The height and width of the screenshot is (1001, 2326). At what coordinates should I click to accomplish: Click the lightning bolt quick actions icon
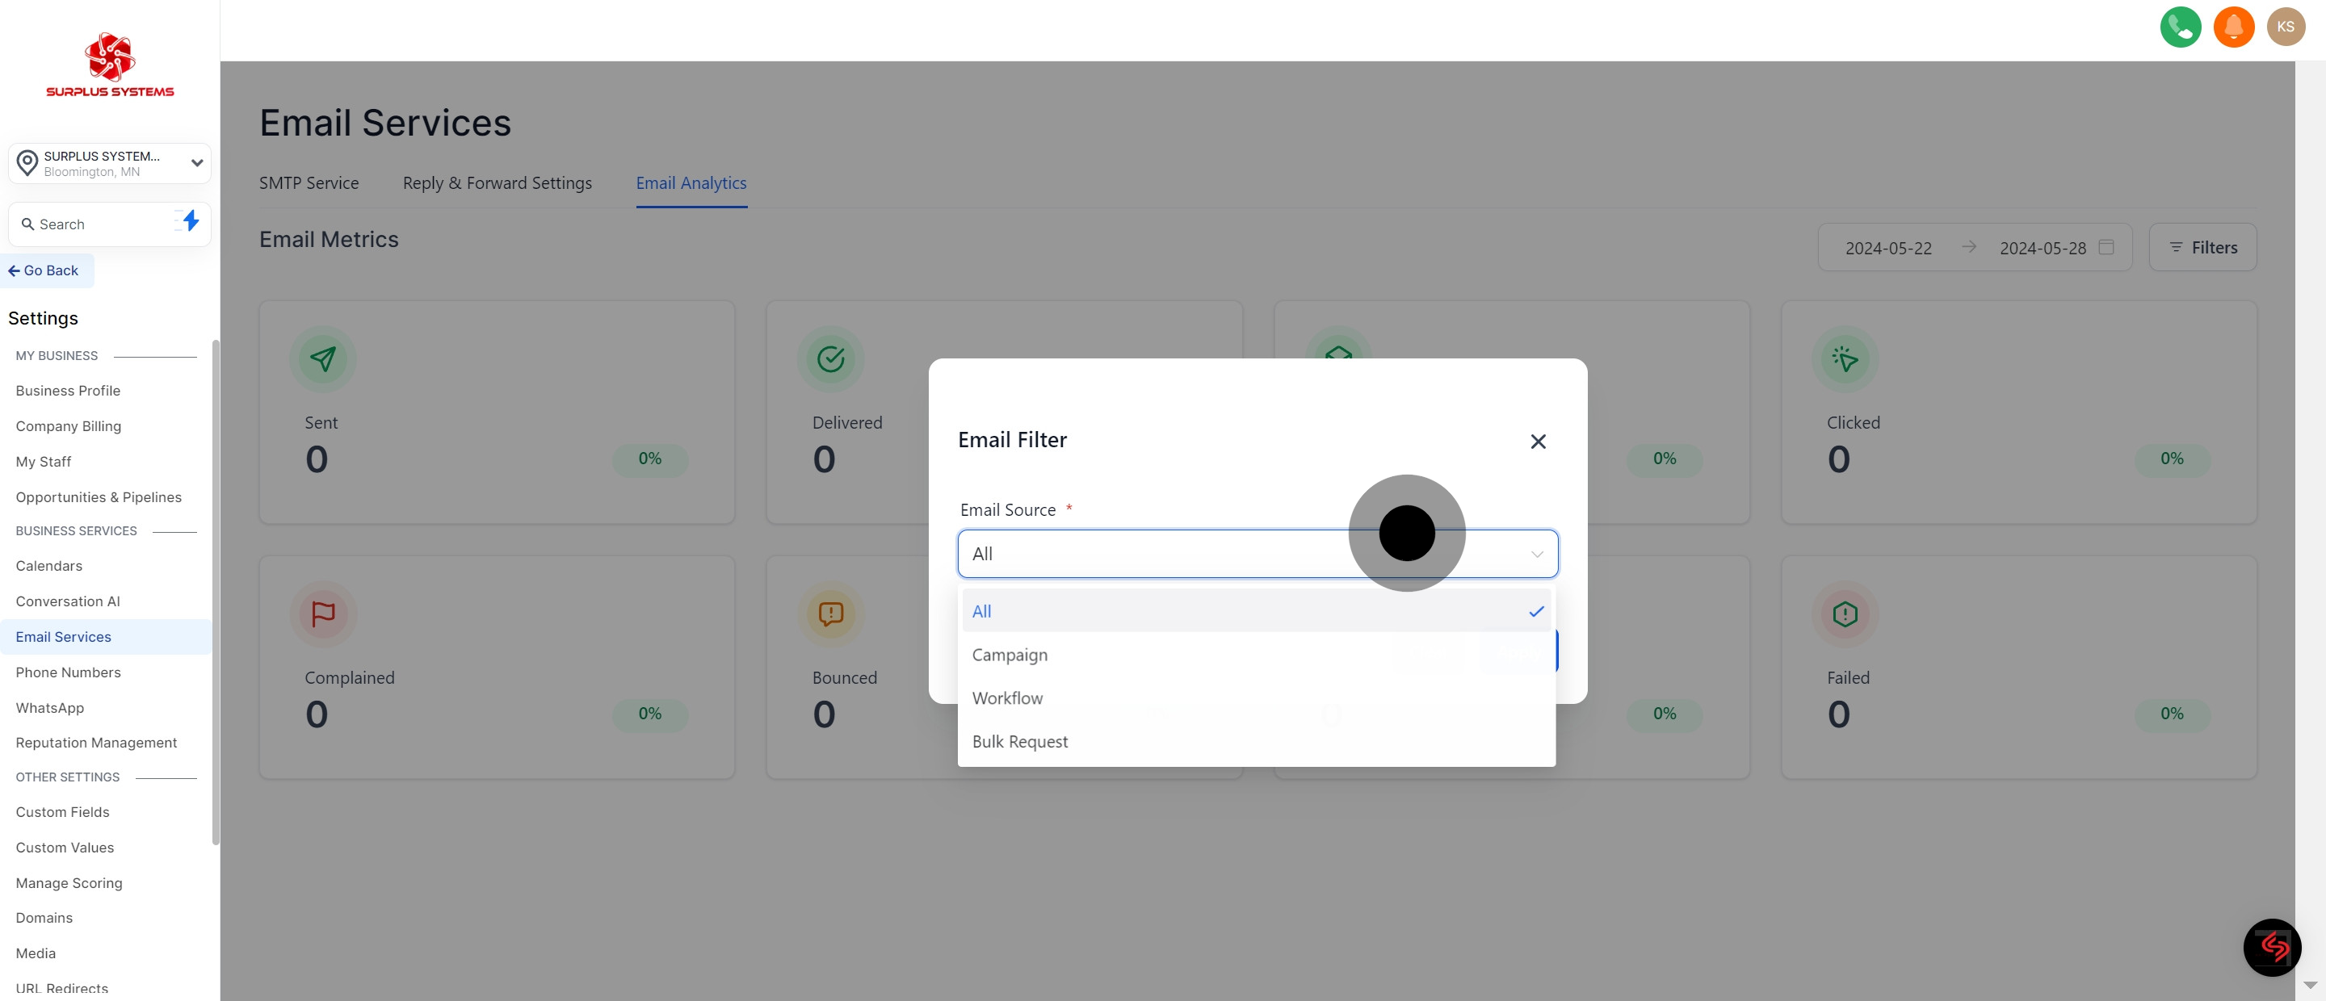(190, 221)
